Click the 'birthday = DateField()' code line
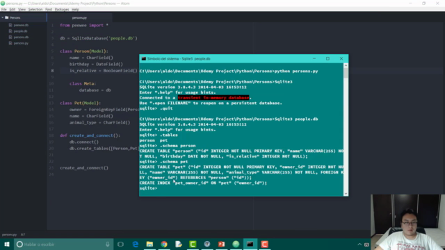 click(x=96, y=65)
